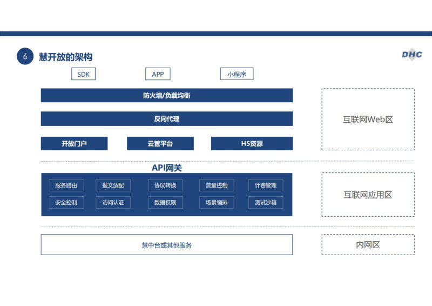Click the 互联网Web区 label
The image size is (432, 306).
(x=368, y=119)
